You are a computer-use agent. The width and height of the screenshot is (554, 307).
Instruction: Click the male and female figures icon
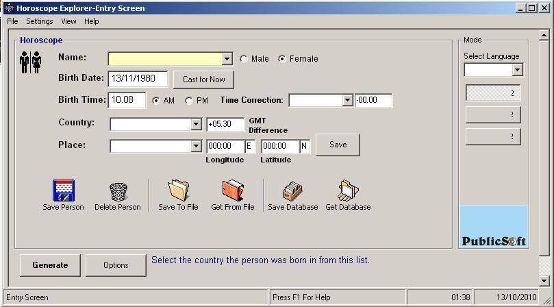click(x=31, y=62)
